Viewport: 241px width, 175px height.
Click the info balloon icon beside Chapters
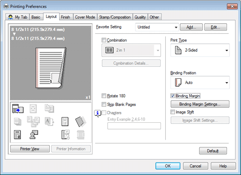click(97, 113)
